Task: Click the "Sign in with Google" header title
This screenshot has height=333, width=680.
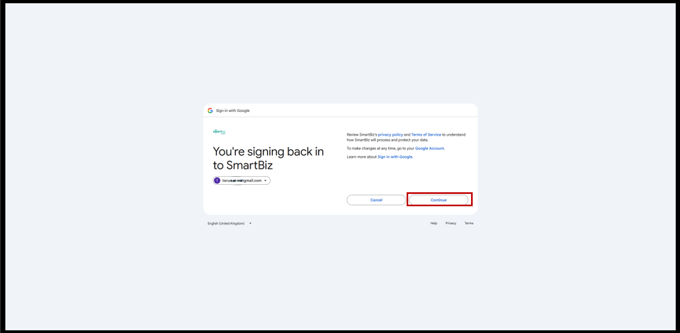Action: (x=233, y=111)
